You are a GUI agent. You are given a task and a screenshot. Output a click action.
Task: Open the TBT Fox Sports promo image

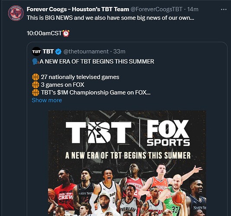tap(127, 163)
